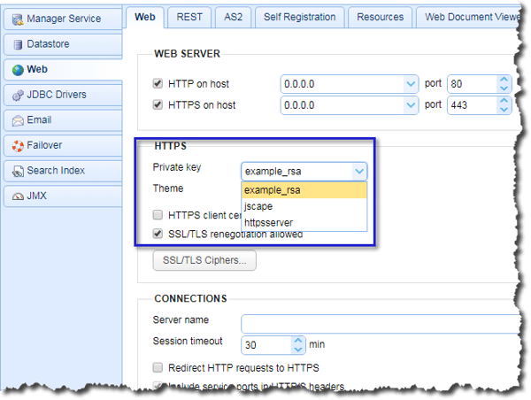The image size is (531, 400).
Task: Open the Failover section
Action: [x=63, y=145]
